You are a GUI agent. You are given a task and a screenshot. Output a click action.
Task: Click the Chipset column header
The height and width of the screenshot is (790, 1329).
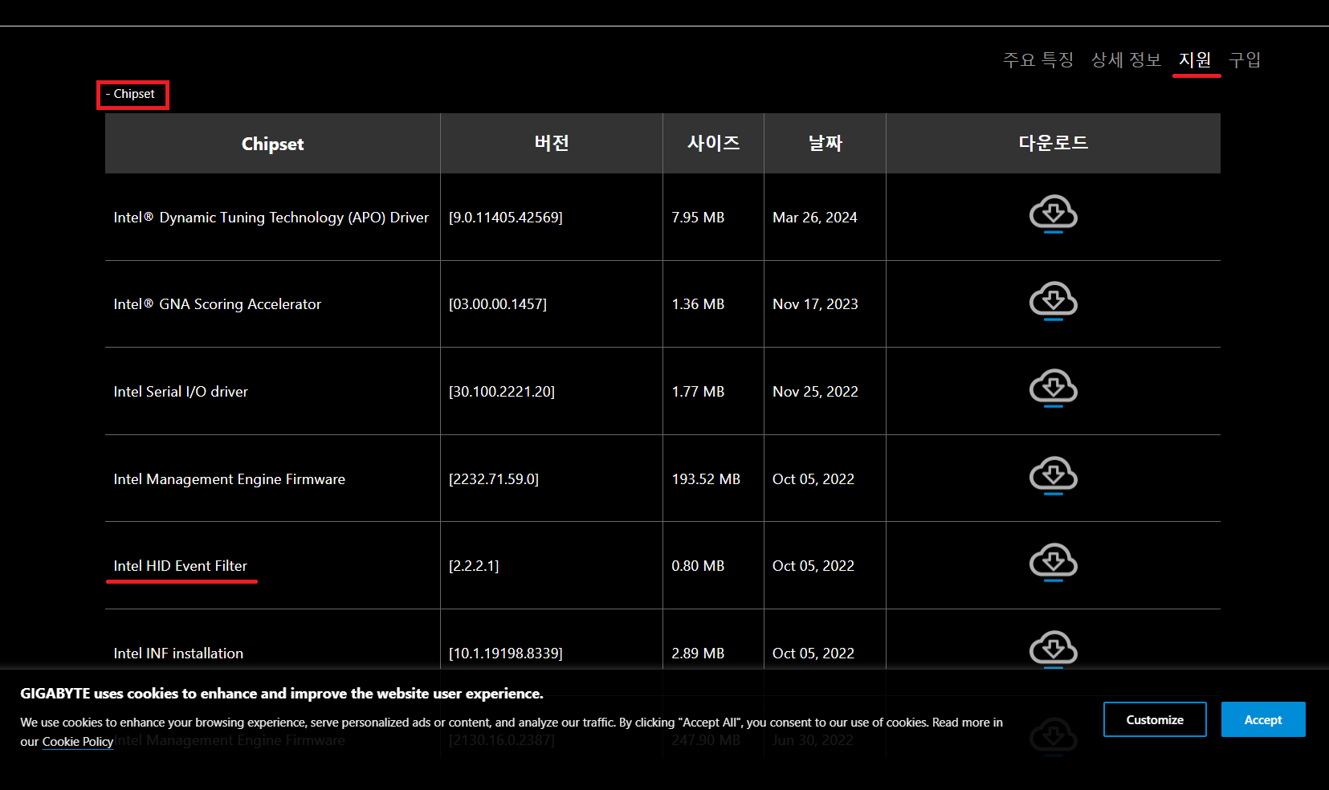272,144
